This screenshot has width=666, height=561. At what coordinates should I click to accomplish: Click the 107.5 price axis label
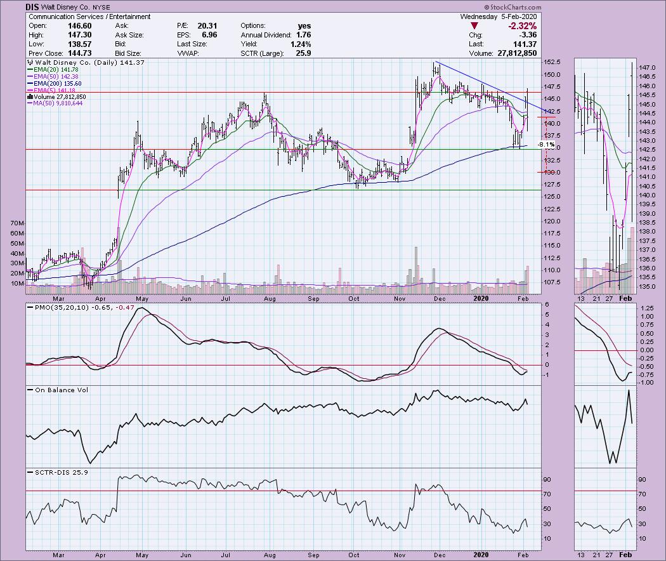[552, 282]
